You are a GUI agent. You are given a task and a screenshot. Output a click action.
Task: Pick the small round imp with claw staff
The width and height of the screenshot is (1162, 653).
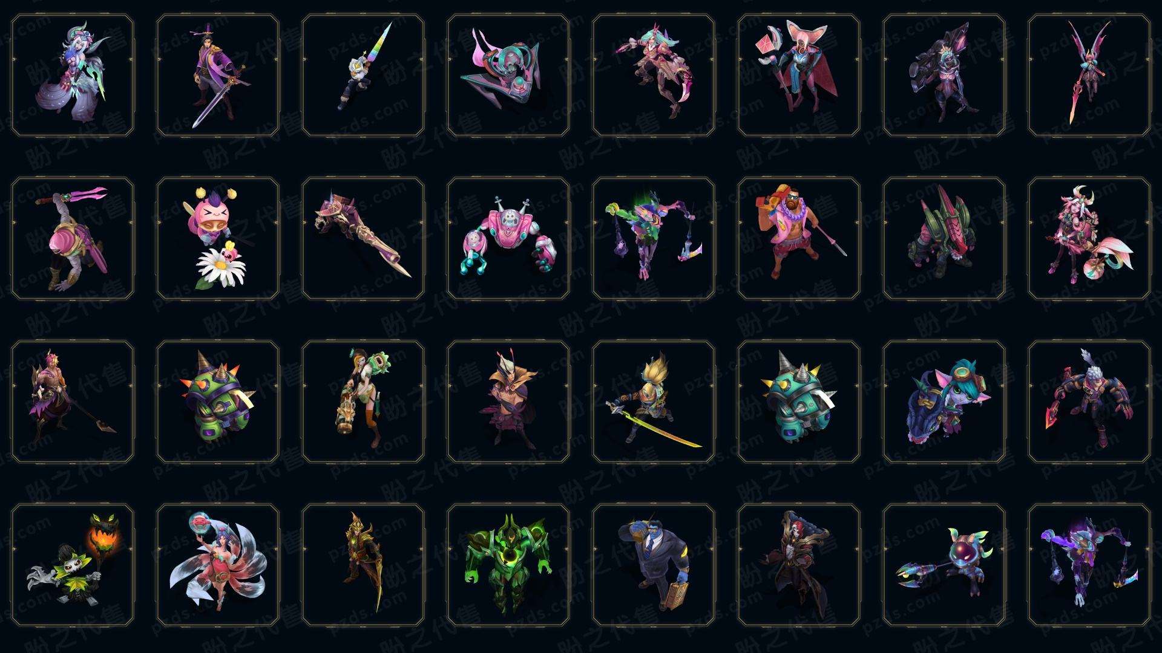click(x=944, y=565)
